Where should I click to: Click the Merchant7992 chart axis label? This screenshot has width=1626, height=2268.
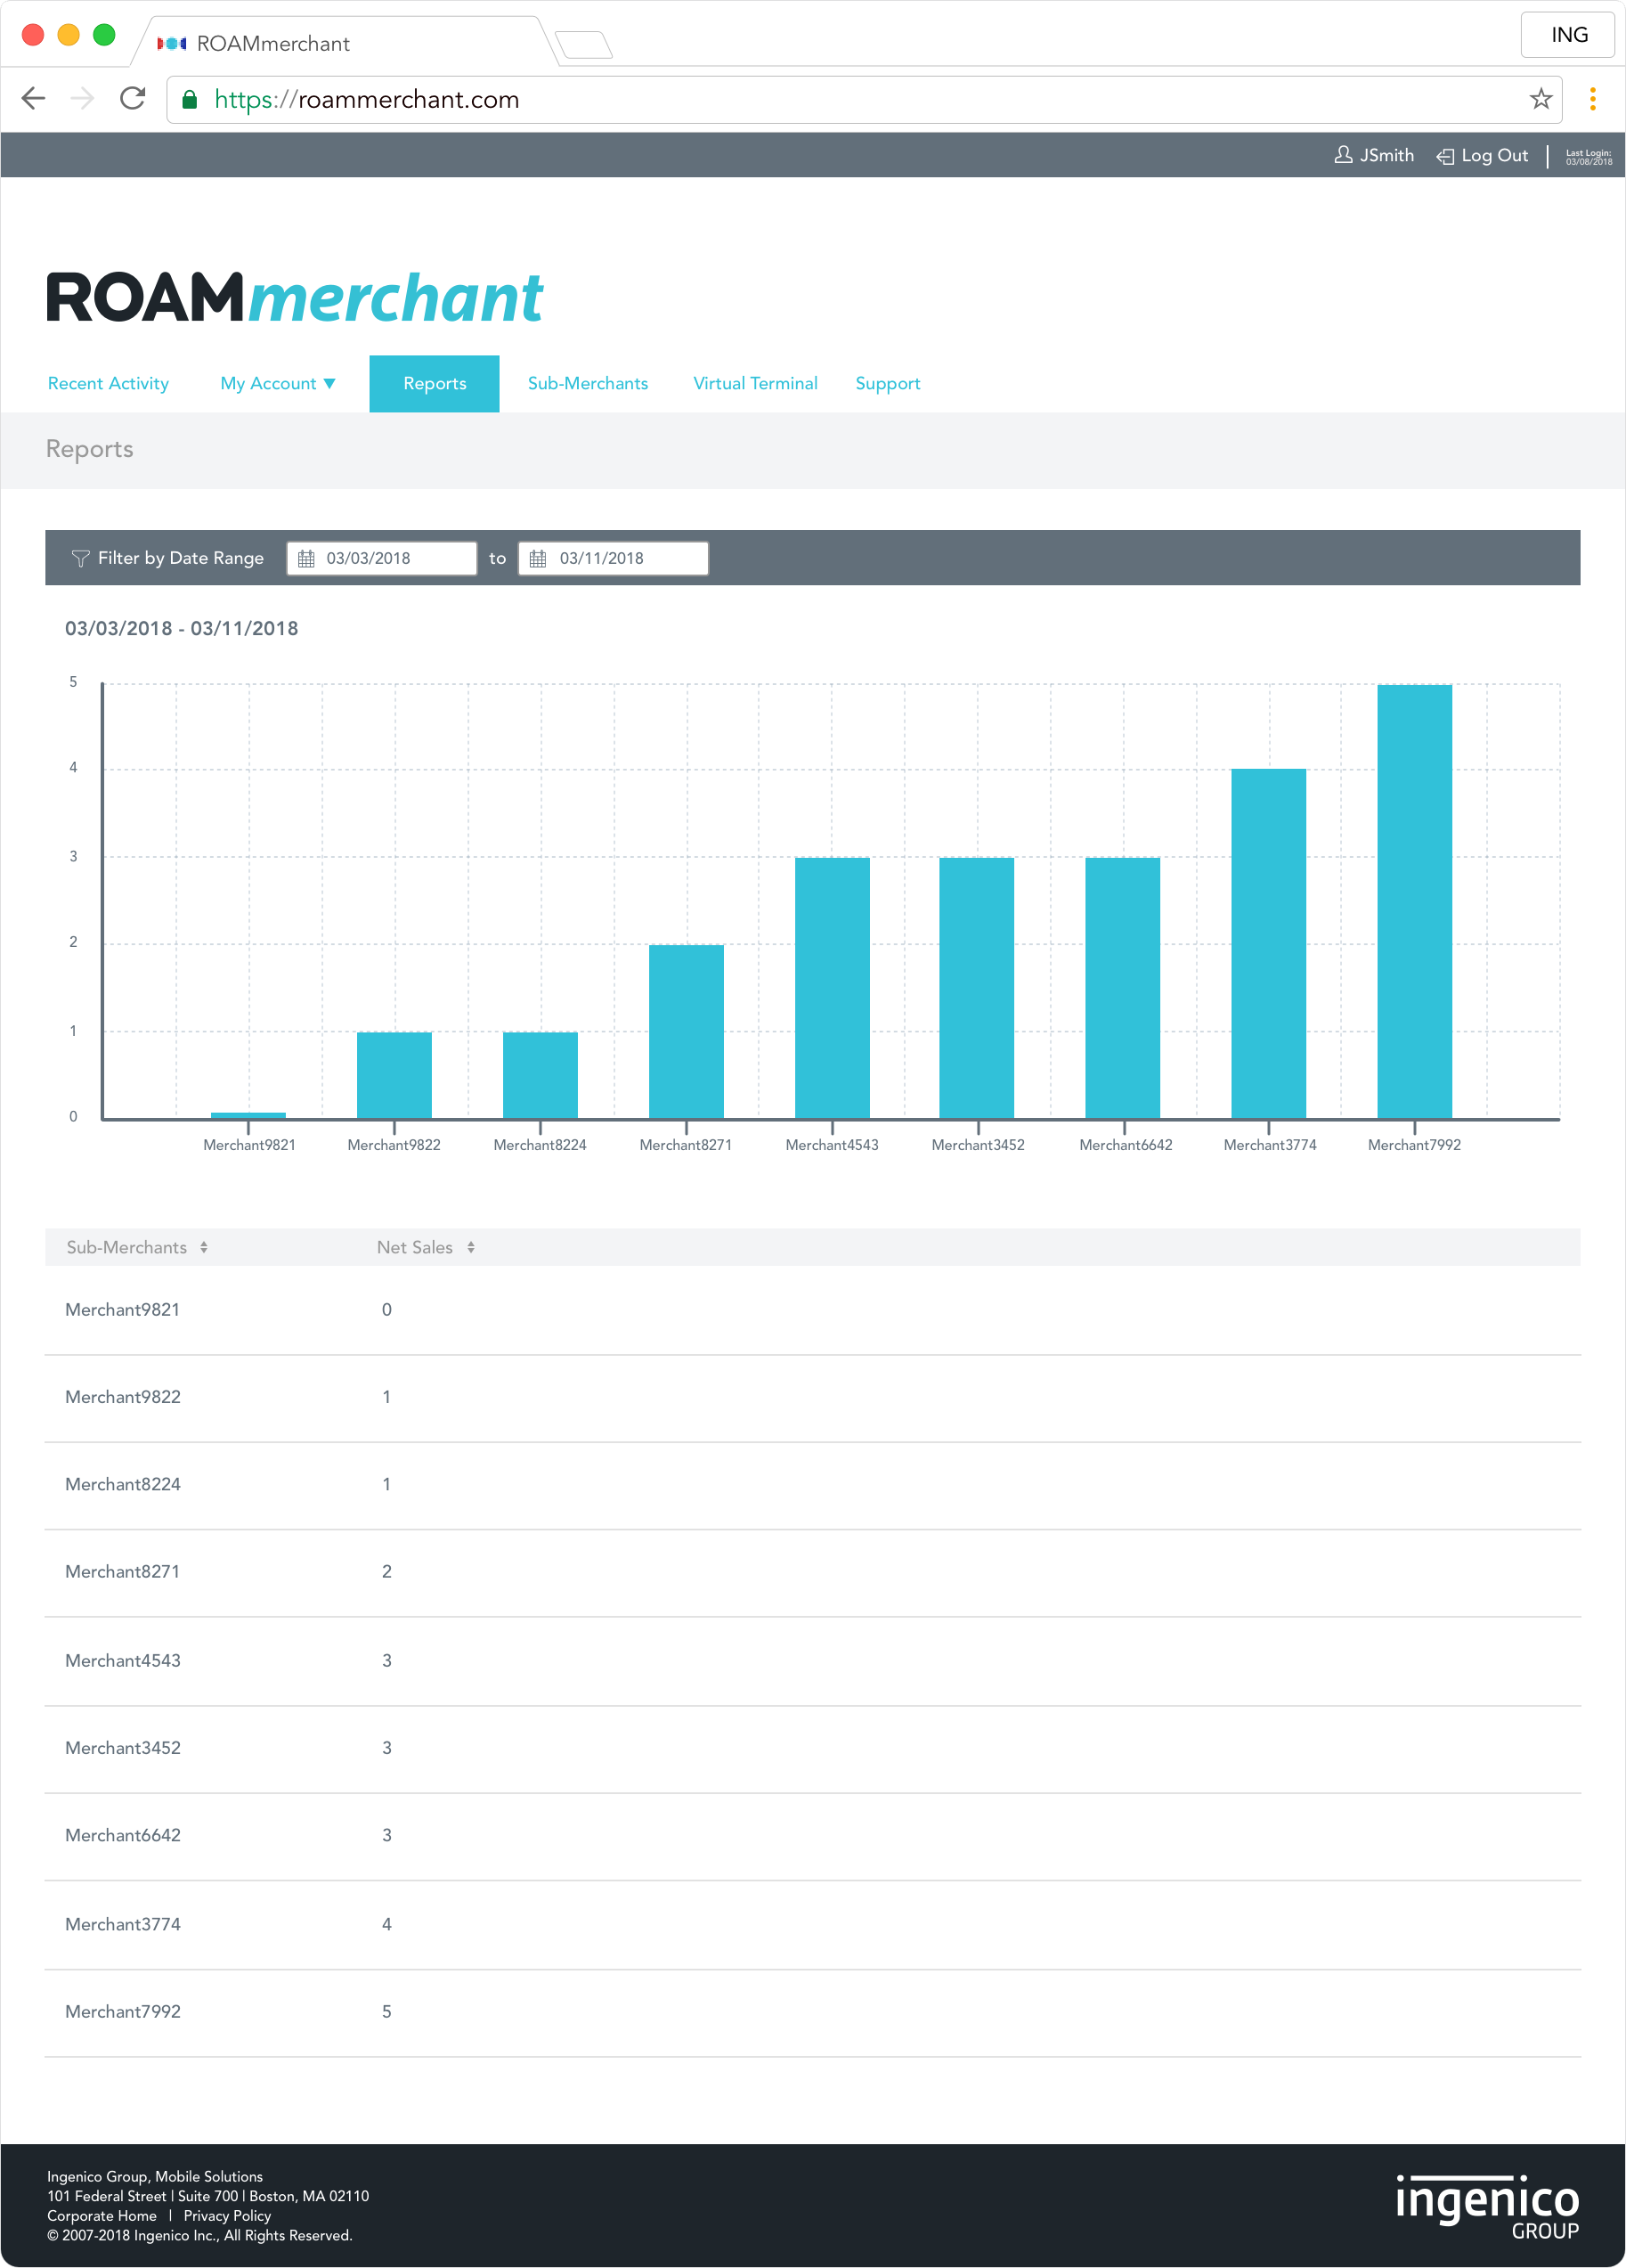[1414, 1145]
